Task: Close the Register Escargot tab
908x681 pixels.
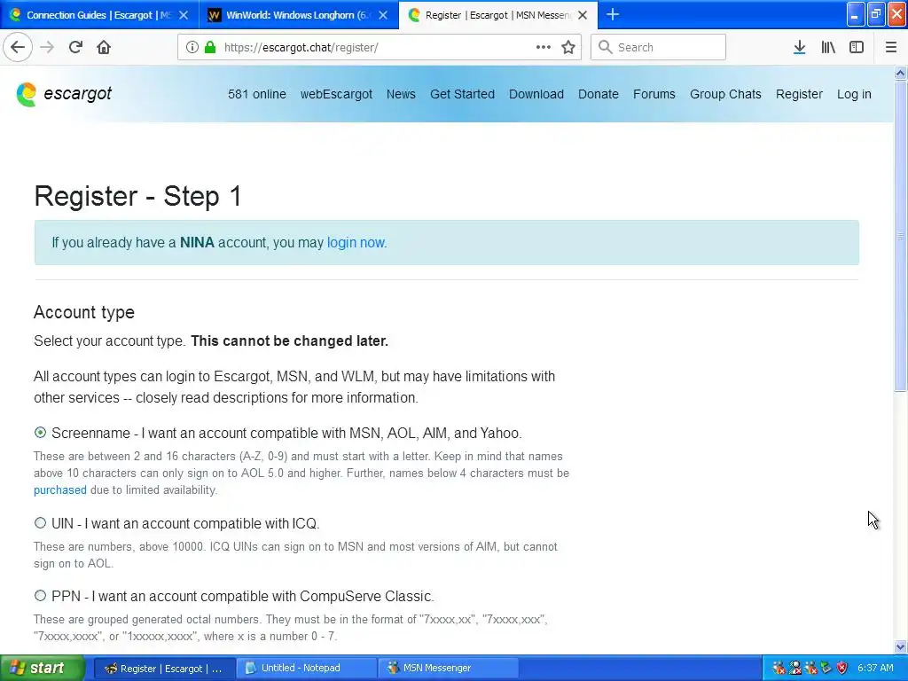Action: tap(583, 15)
